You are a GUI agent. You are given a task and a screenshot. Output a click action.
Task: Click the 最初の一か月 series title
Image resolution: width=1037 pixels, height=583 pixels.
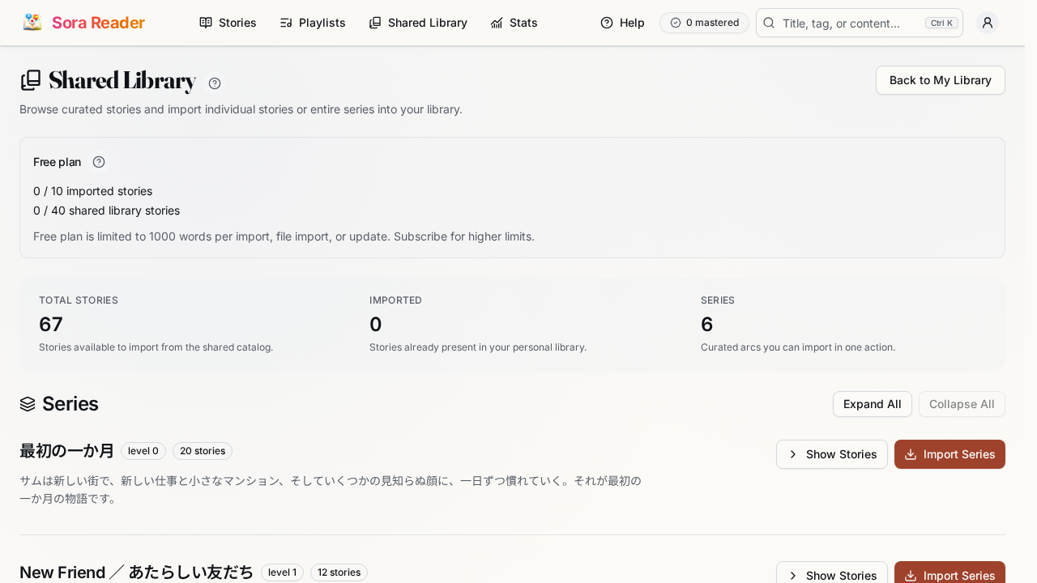67,451
